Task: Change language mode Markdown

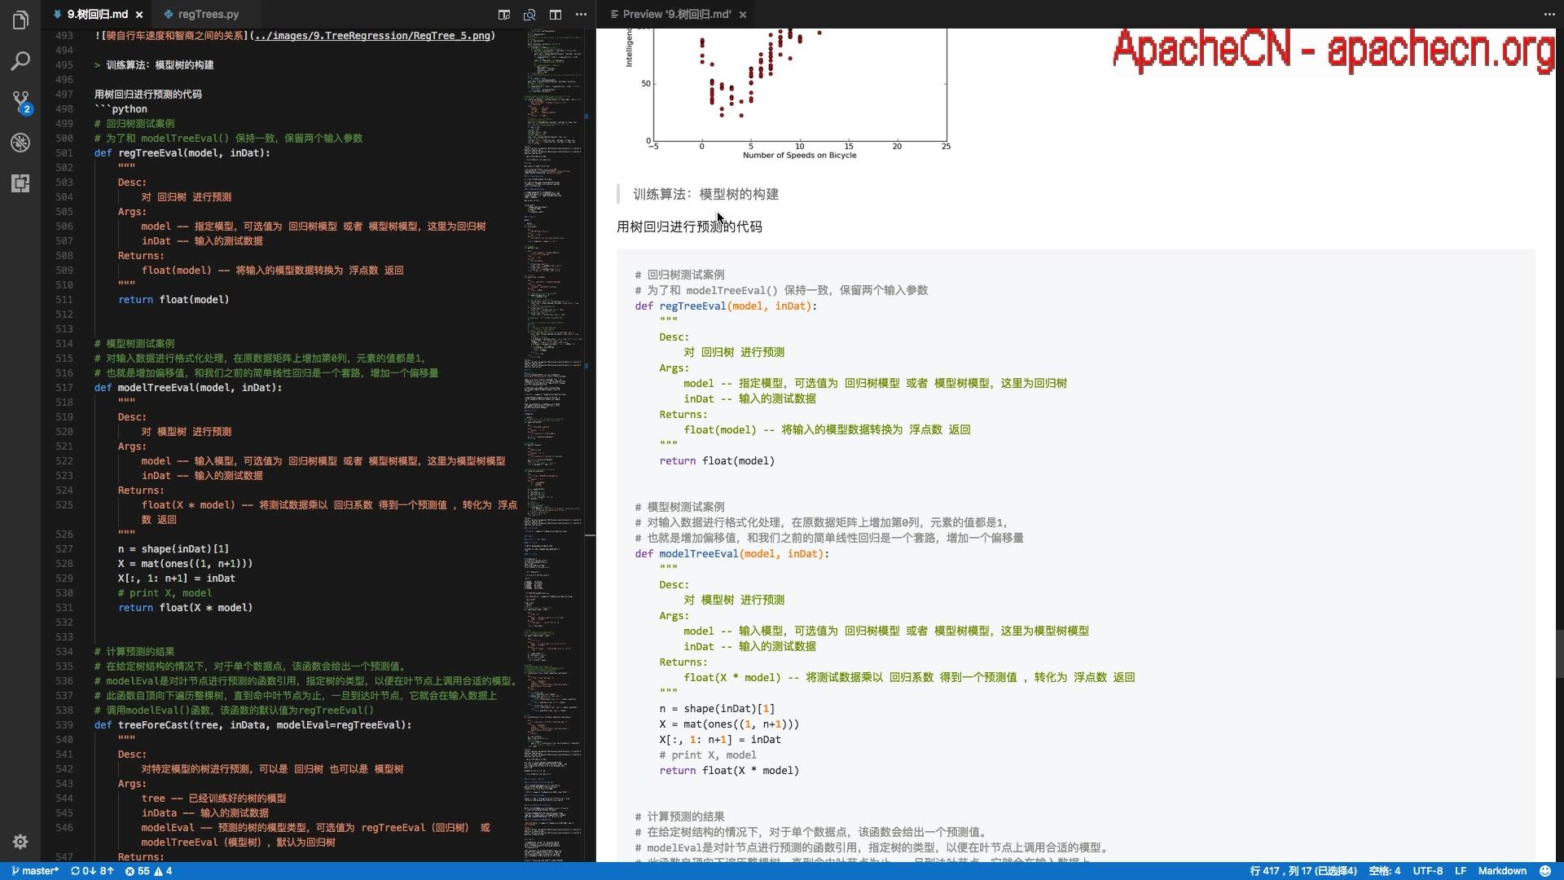Action: click(x=1502, y=871)
